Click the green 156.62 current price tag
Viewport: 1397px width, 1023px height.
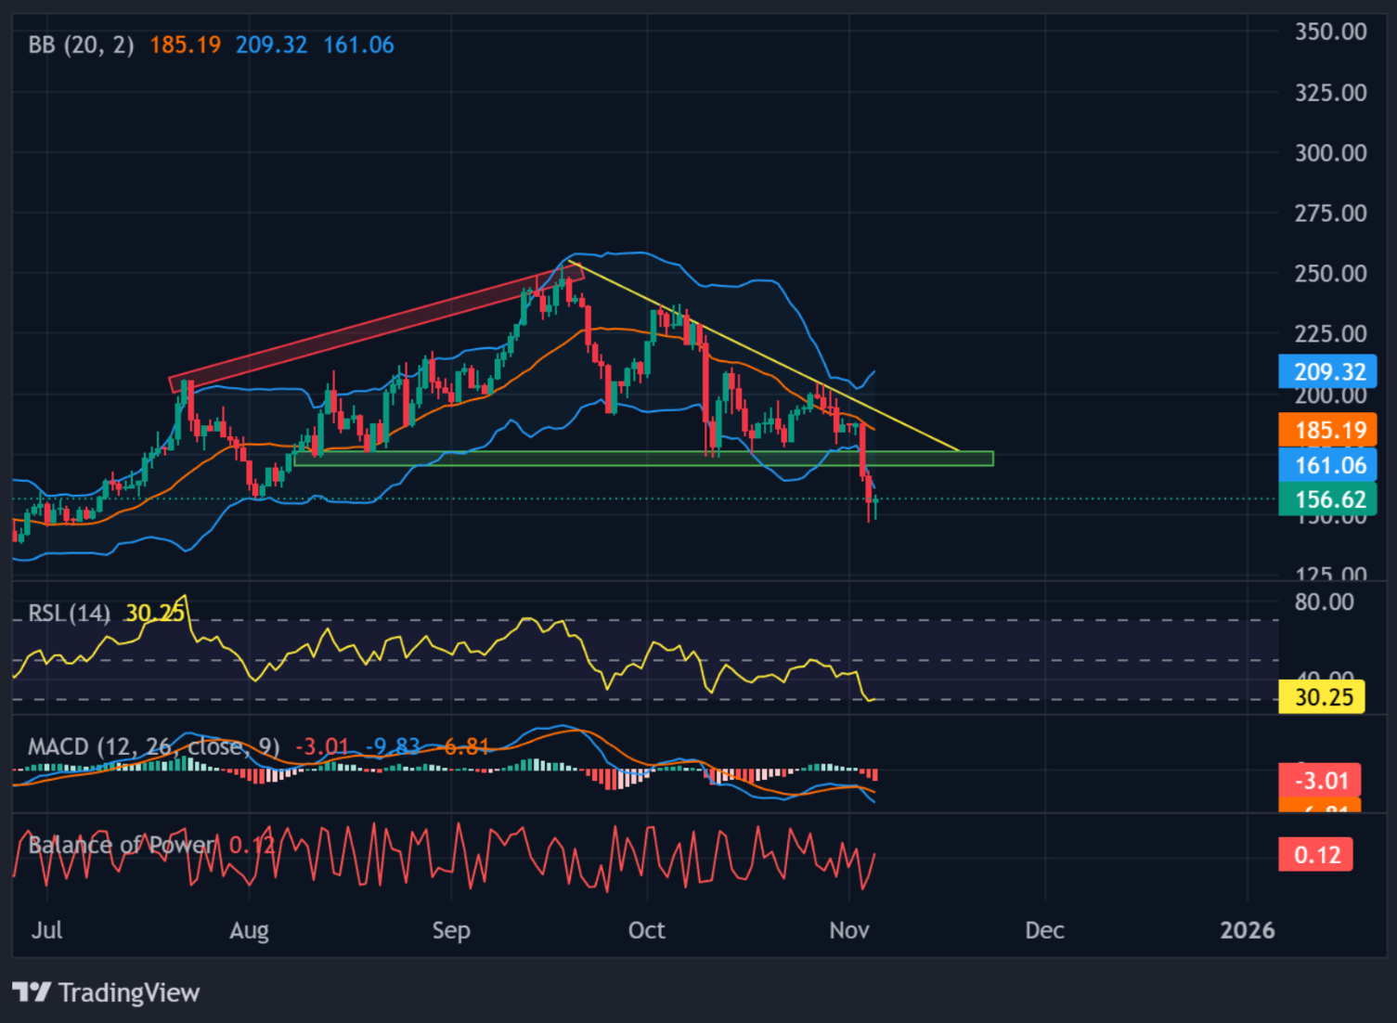(1327, 499)
